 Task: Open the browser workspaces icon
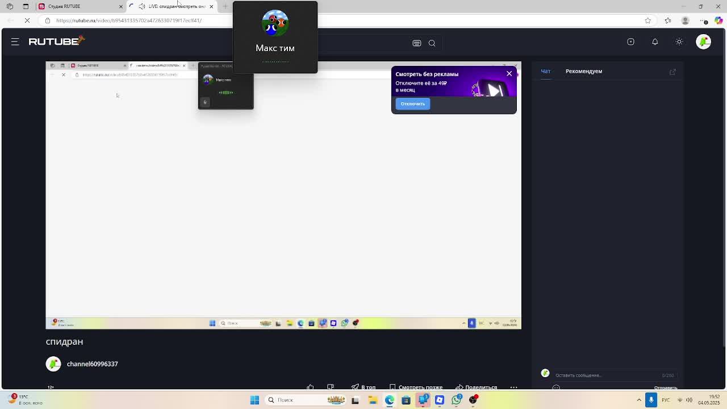[10, 6]
